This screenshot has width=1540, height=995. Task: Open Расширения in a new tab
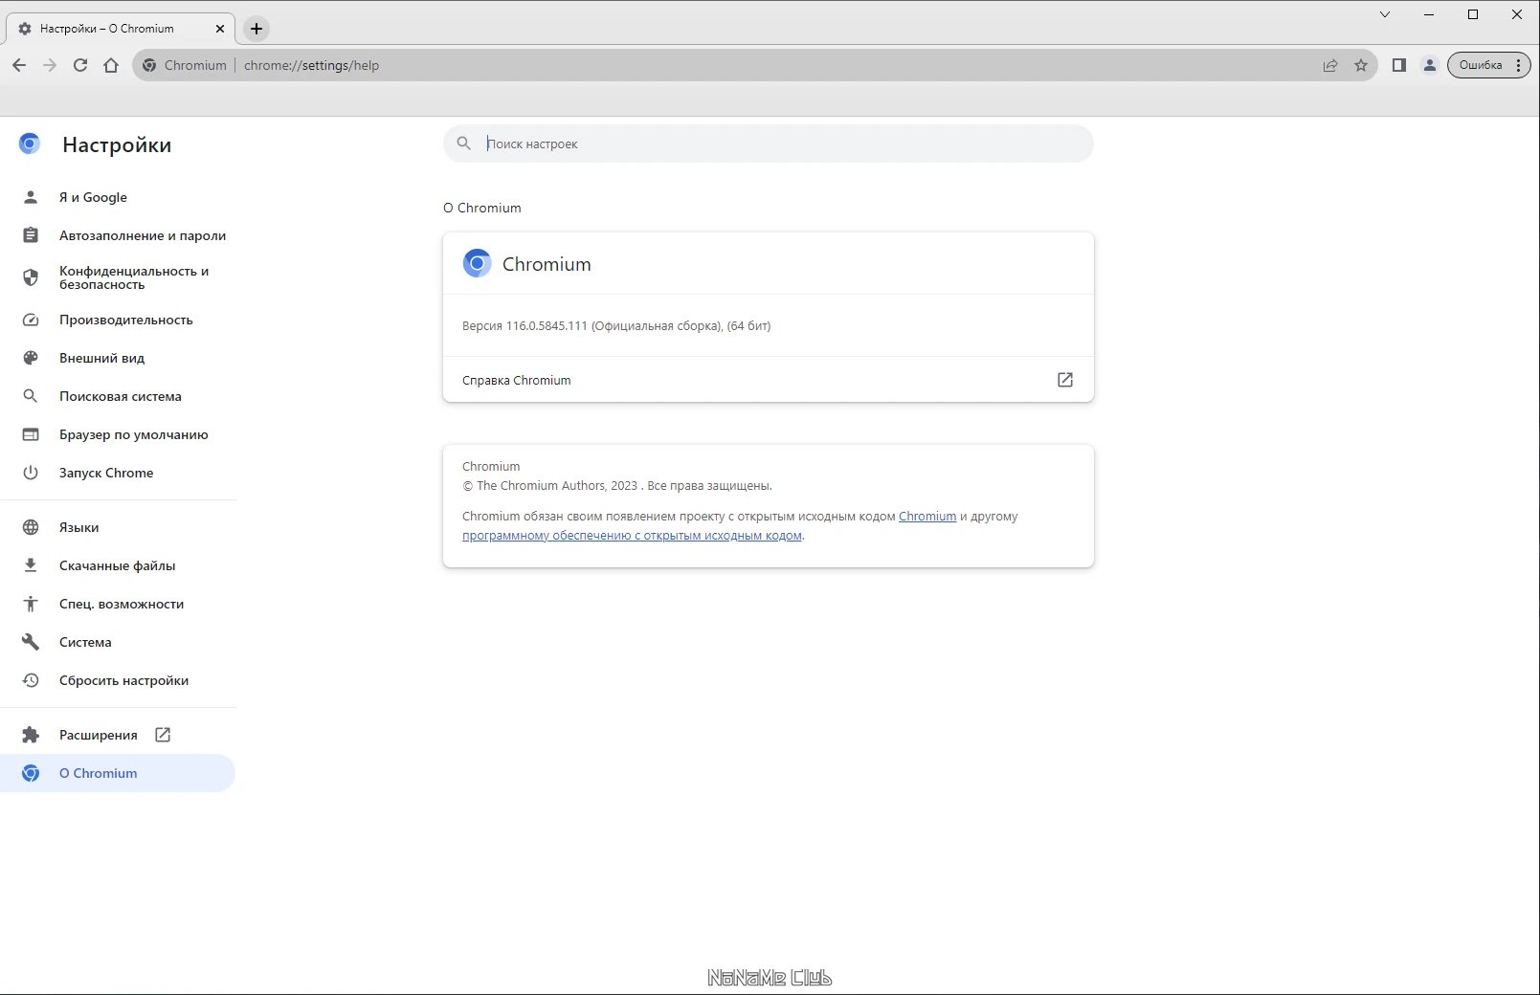point(162,735)
